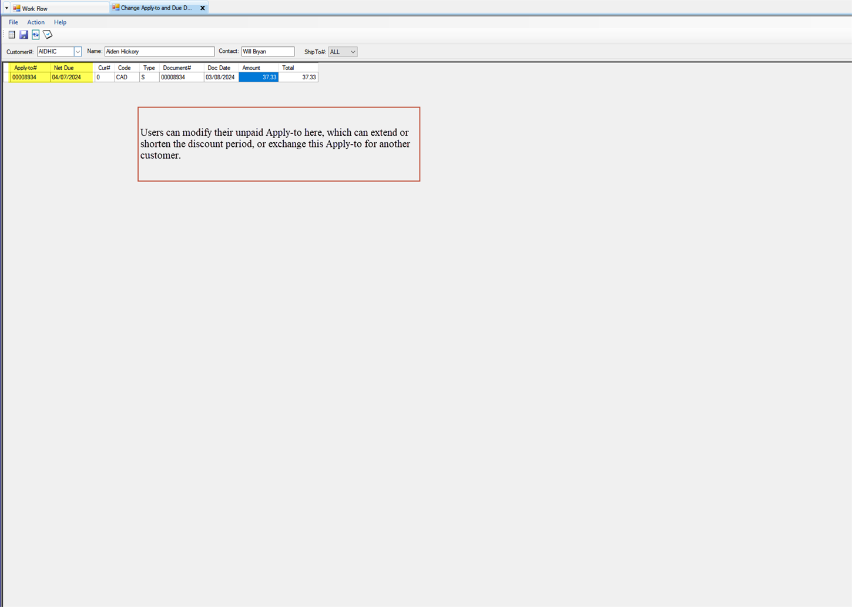Viewport: 852px width, 607px height.
Task: Click the highlighted Amount cell 37.33
Action: 259,78
